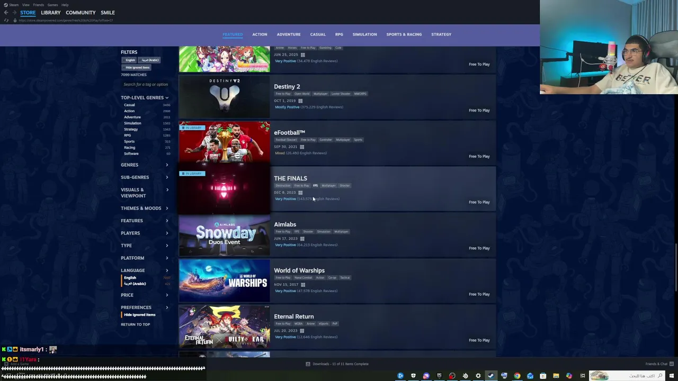Image resolution: width=678 pixels, height=381 pixels.
Task: Open File Explorer from the taskbar
Action: click(556, 376)
